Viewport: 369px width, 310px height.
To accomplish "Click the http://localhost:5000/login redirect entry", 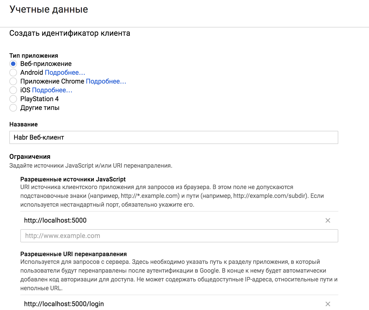I will coord(64,304).
